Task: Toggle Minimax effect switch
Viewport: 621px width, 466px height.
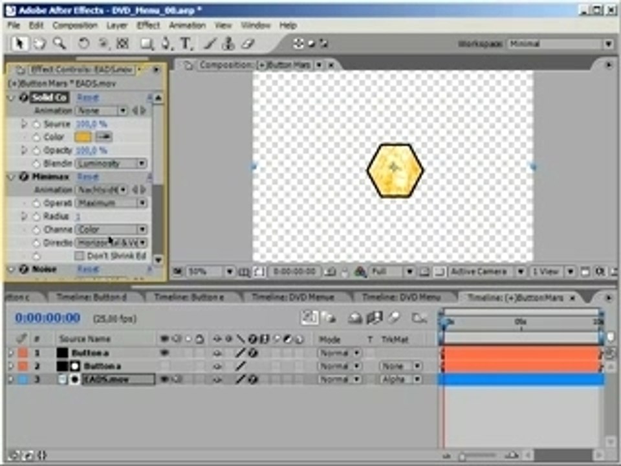Action: click(x=24, y=176)
